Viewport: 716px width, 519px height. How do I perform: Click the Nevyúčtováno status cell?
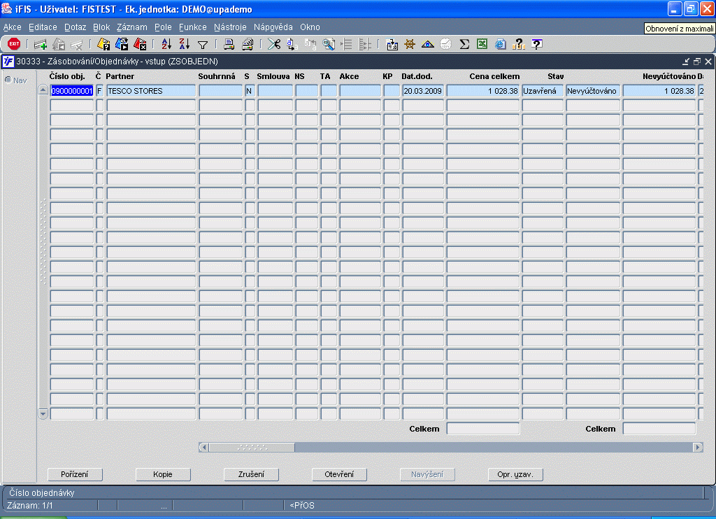593,91
